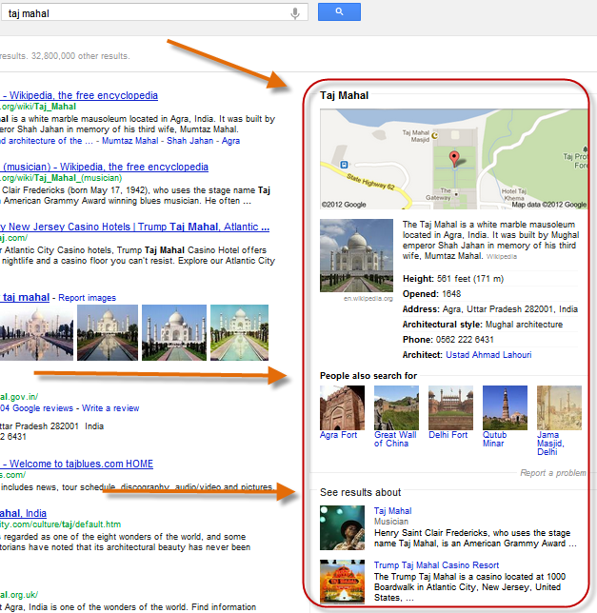Open Trump Taj Mahal Atlantic City result title

point(134,227)
